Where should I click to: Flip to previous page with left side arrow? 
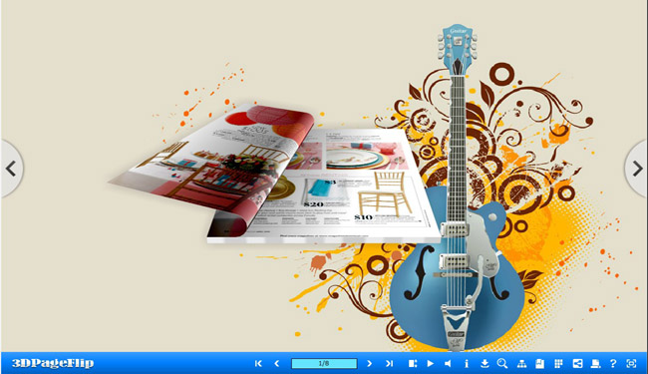click(x=11, y=169)
